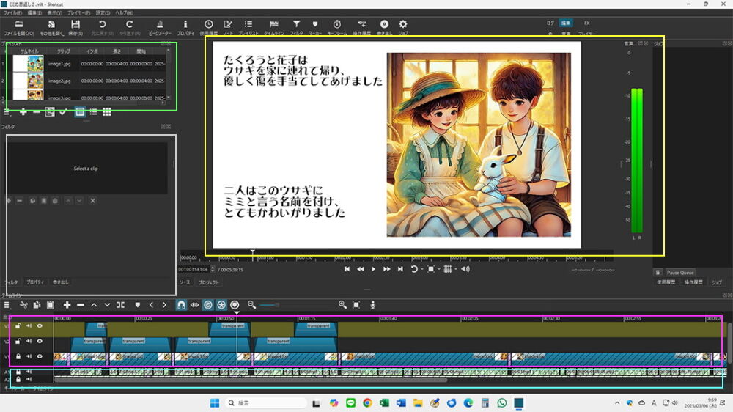733x412 pixels.
Task: Switch to the プロジェクト (Project) player tab
Action: point(208,282)
